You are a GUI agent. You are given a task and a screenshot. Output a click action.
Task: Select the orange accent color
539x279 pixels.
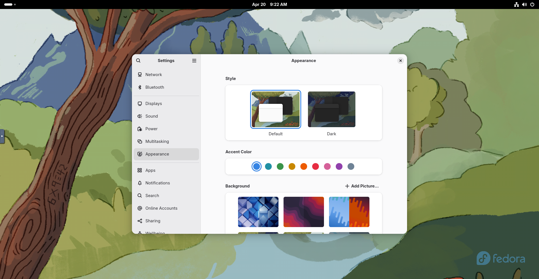[x=304, y=166]
